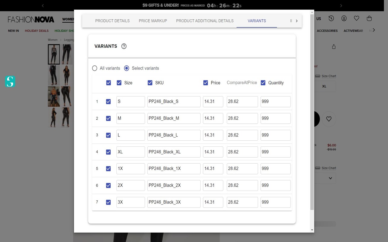Open the user account icon
Viewport: 388px width, 242px height.
tap(344, 18)
